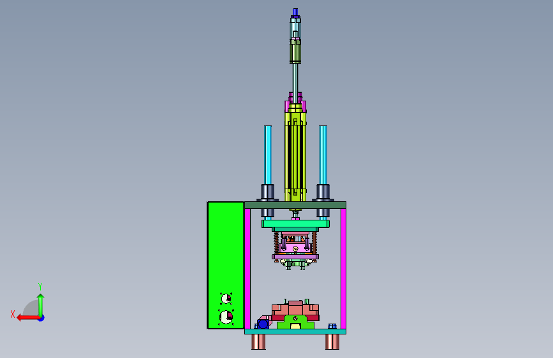Select the olive coupling on upper rod
This screenshot has height=358, width=553.
point(295,51)
